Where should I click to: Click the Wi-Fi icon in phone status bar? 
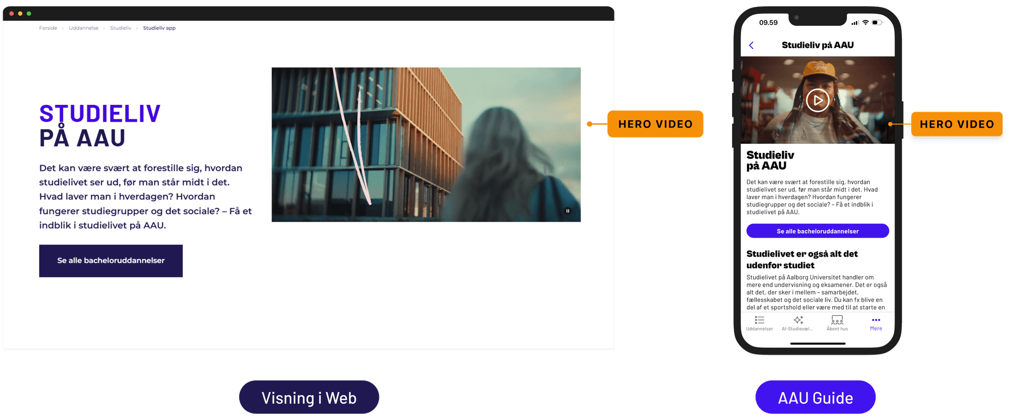pyautogui.click(x=865, y=23)
